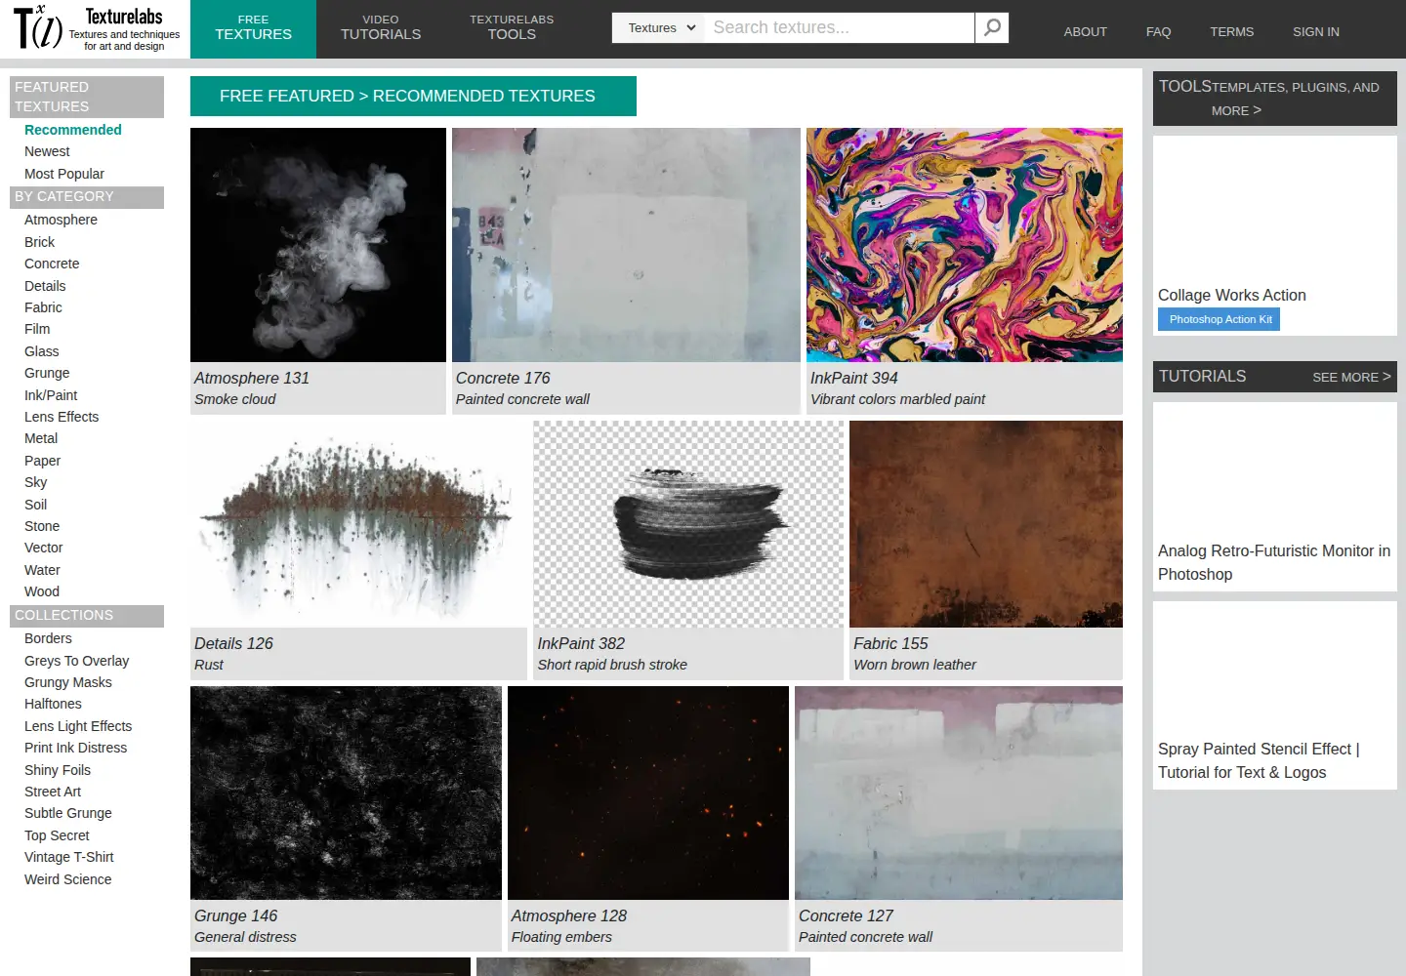Open Collage Works Action link
1406x976 pixels.
click(1232, 295)
